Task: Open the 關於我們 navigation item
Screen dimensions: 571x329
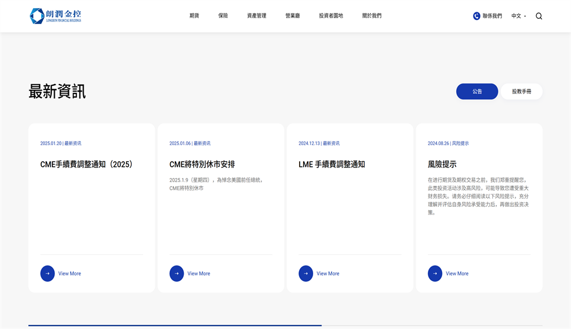Action: [x=371, y=16]
